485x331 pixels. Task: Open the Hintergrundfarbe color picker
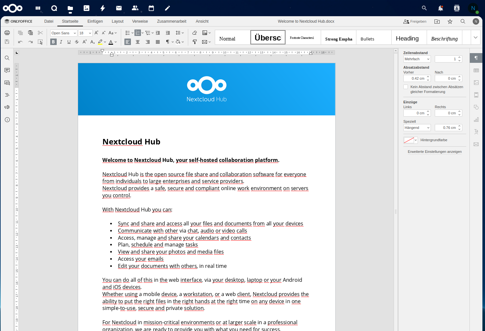point(410,140)
